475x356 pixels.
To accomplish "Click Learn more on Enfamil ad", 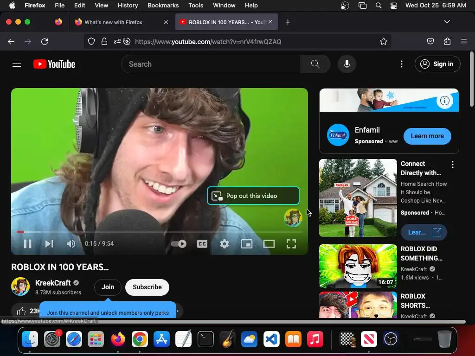I will [427, 136].
